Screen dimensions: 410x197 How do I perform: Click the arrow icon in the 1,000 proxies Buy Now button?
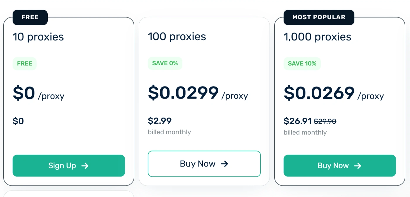tap(358, 166)
